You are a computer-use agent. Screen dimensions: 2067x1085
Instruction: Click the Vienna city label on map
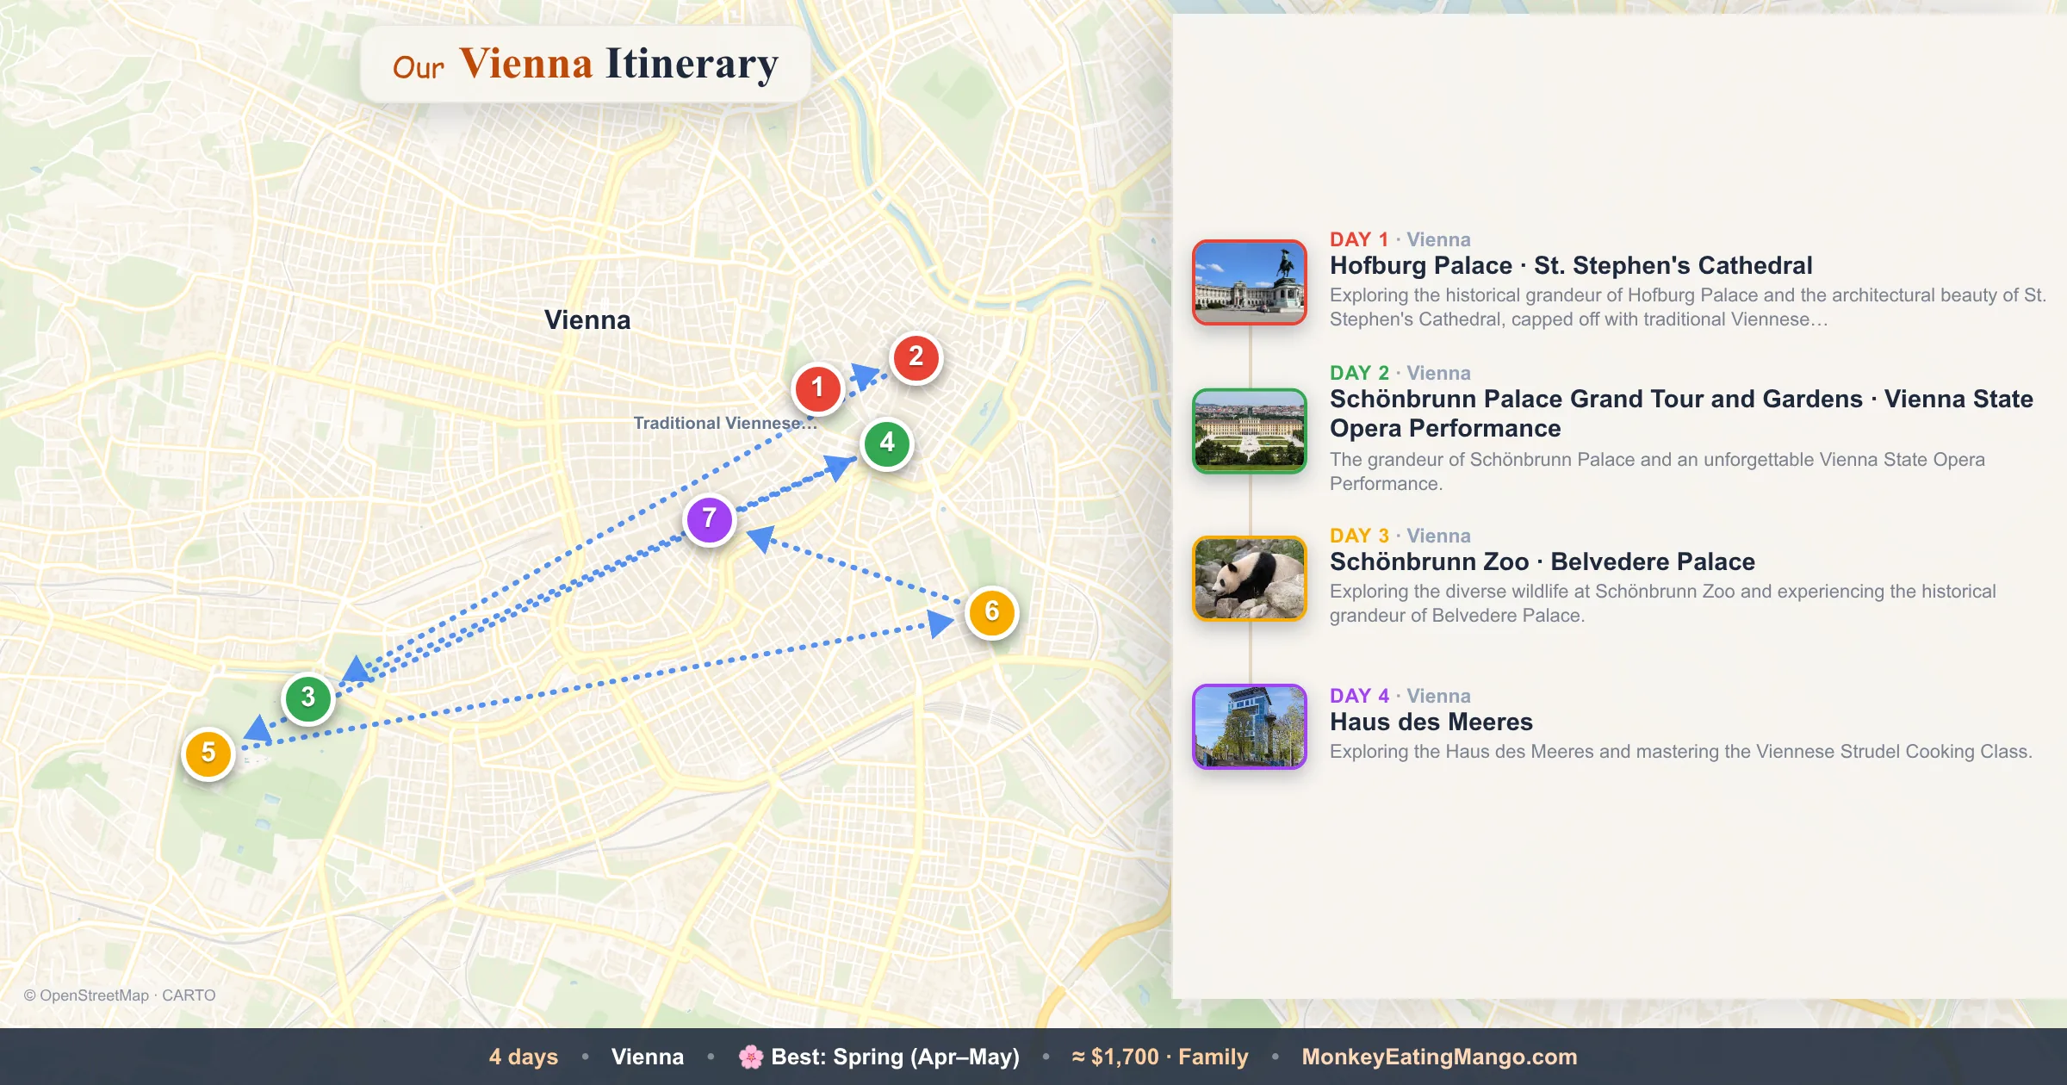tap(587, 320)
